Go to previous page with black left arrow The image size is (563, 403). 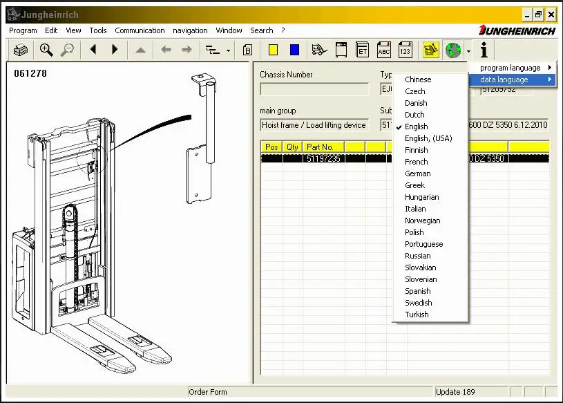click(x=93, y=50)
